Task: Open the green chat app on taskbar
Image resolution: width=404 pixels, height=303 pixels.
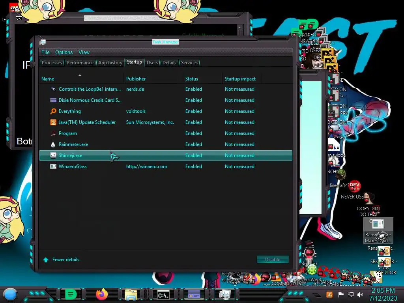Action: (71, 294)
